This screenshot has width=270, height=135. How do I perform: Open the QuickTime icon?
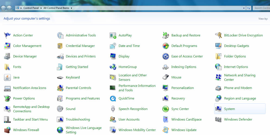click(113, 98)
